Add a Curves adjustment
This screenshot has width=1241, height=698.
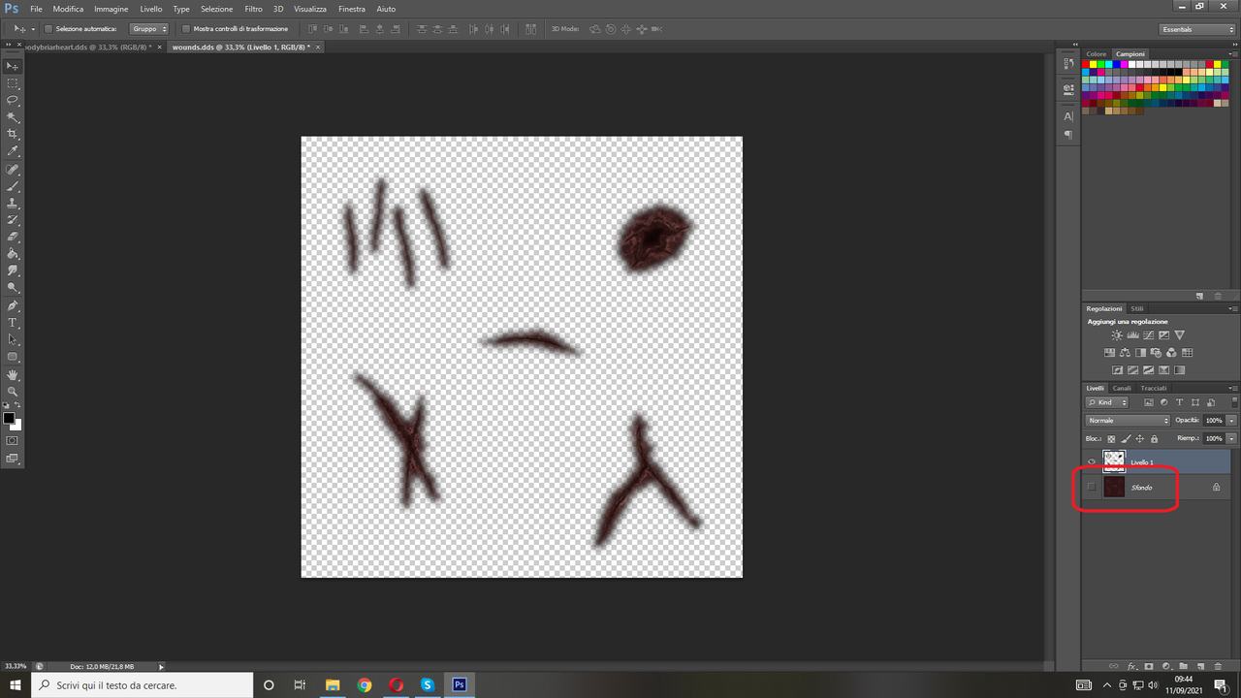(x=1148, y=335)
